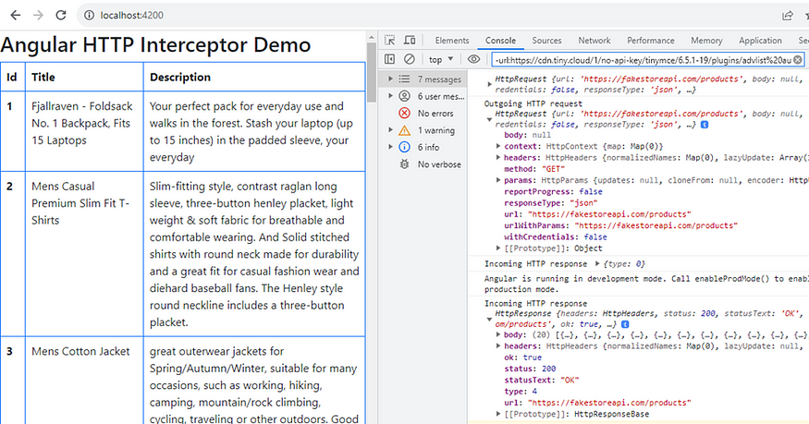Screen dimensions: 809x424
Task: Click the verbose bug icon
Action: click(405, 164)
